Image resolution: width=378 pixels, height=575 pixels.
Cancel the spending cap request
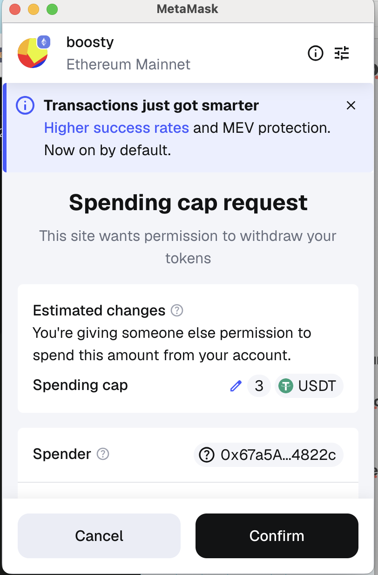coord(99,536)
